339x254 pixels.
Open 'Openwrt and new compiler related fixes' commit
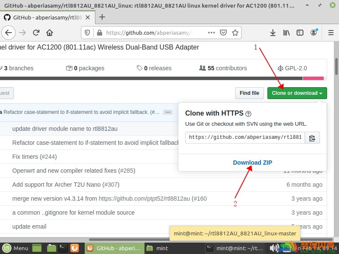[x=74, y=171]
